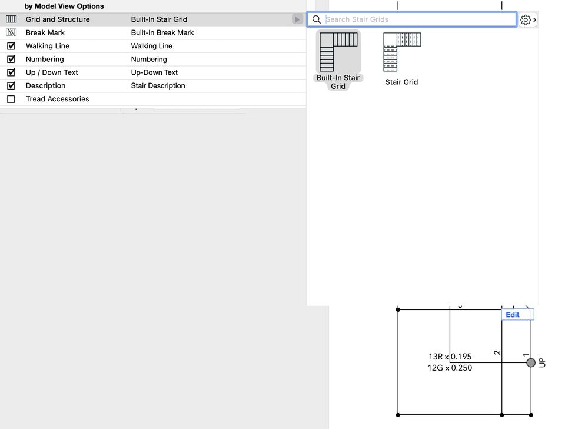
Task: Click the UP text beside stair
Action: pyautogui.click(x=542, y=362)
